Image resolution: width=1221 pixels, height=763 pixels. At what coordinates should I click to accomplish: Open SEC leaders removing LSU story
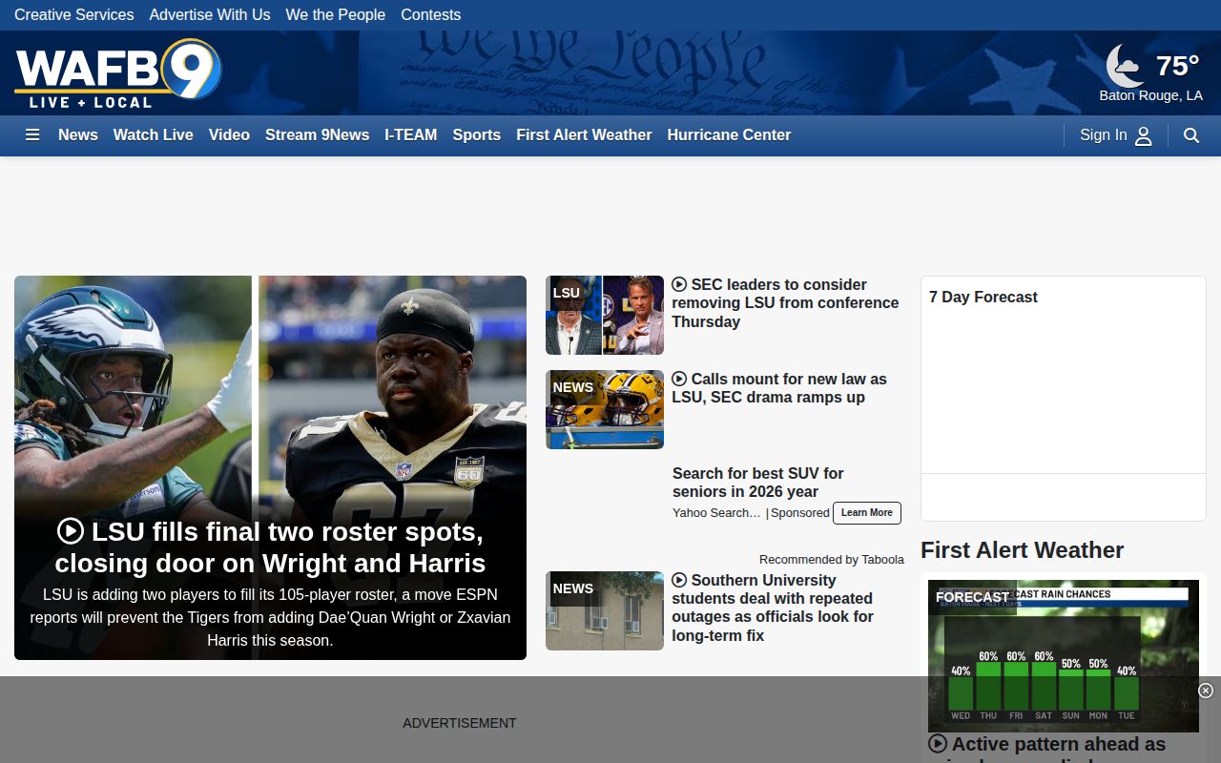[785, 303]
